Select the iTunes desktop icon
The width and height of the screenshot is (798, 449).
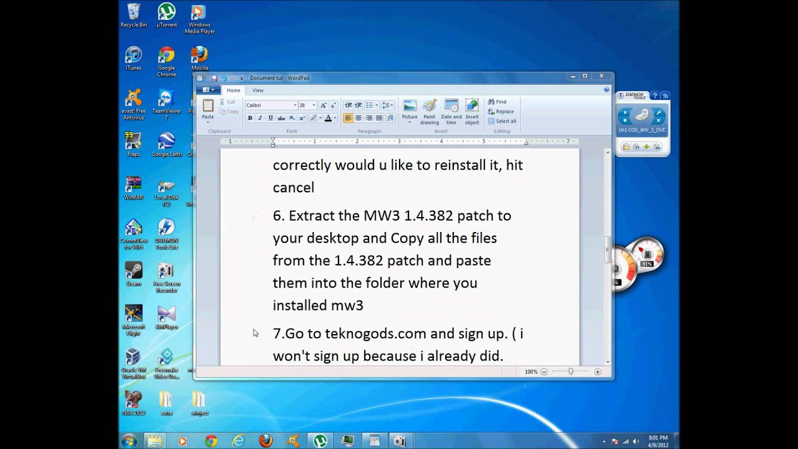[133, 59]
